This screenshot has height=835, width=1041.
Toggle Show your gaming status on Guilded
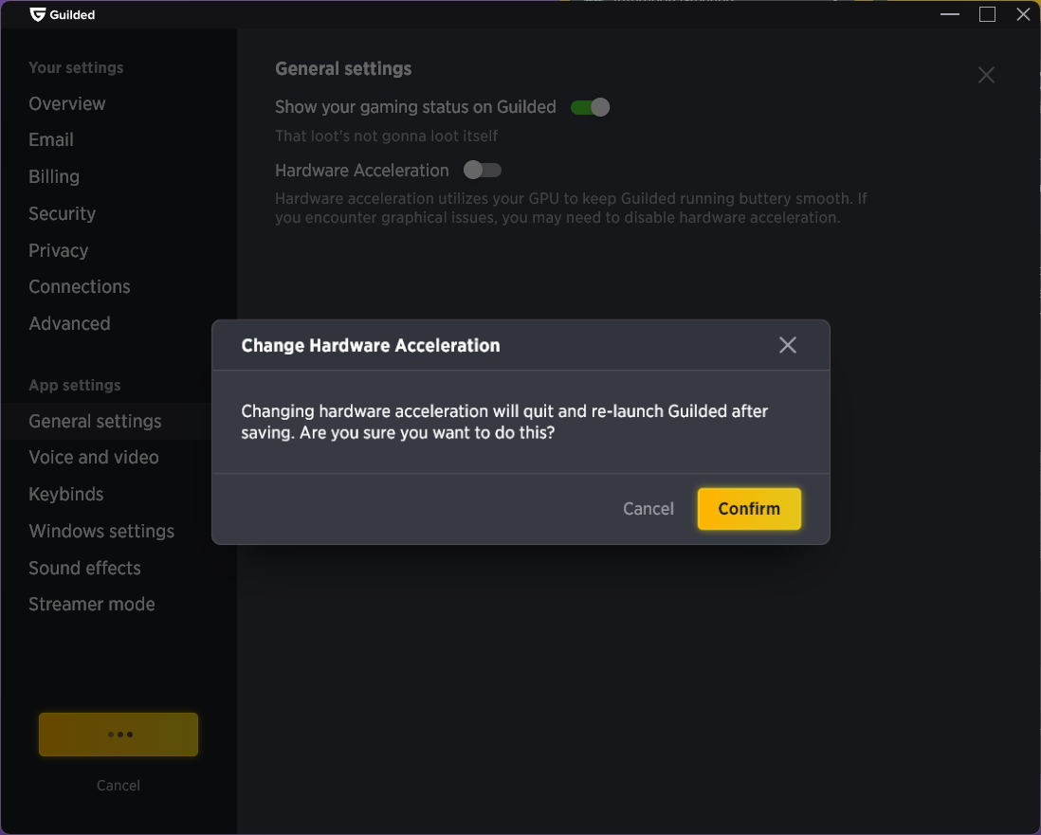tap(591, 107)
